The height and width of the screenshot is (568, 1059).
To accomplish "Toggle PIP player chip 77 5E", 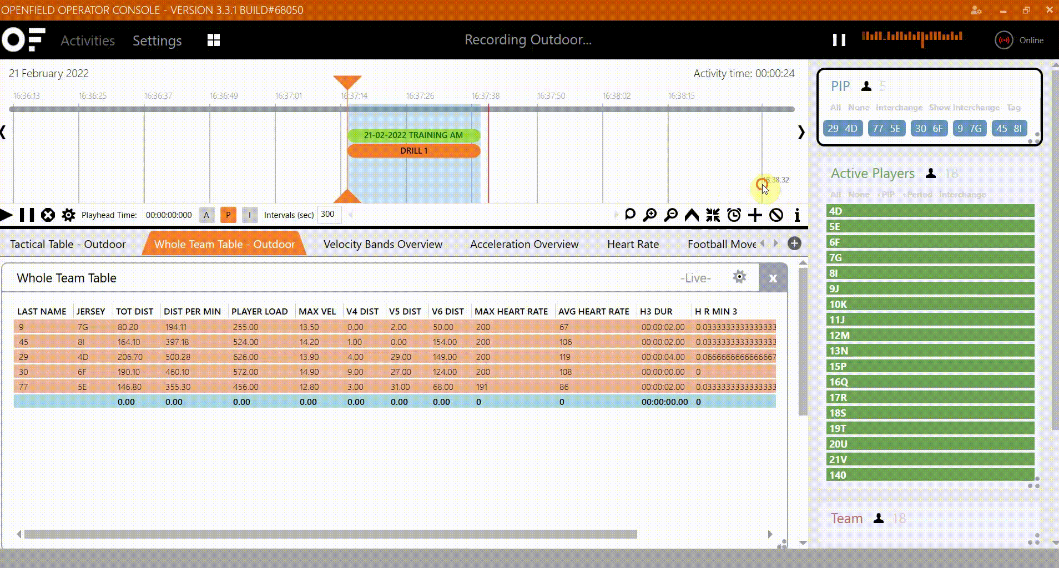I will (886, 129).
